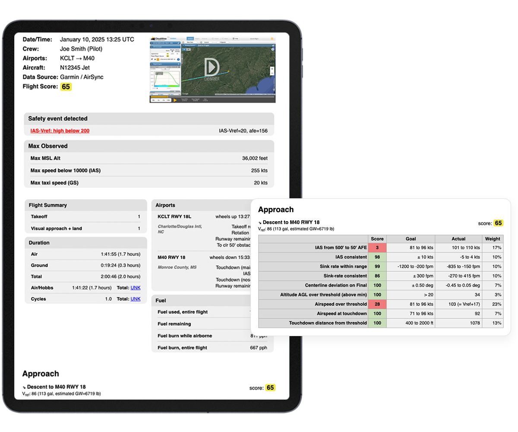
Task: Click the Air/Hobbs Total UNK link
Action: [136, 288]
